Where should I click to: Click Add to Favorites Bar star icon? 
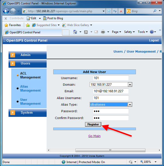[28, 25]
